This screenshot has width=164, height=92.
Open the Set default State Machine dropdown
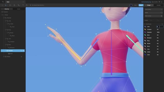tap(37, 5)
